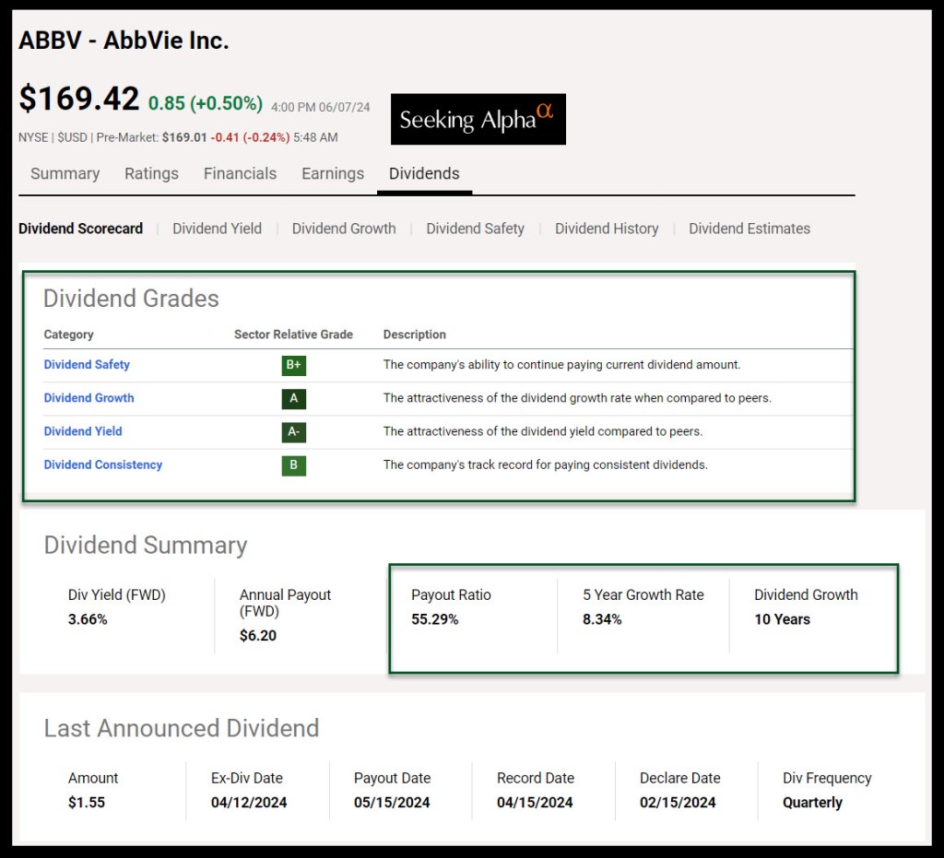The height and width of the screenshot is (858, 944).
Task: Open the Dividend Yield sub-tab
Action: tap(217, 229)
